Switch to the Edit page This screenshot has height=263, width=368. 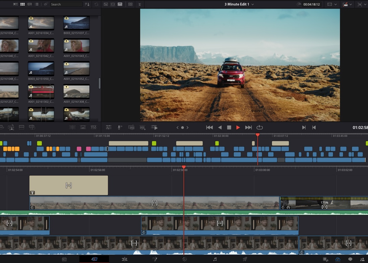125,259
